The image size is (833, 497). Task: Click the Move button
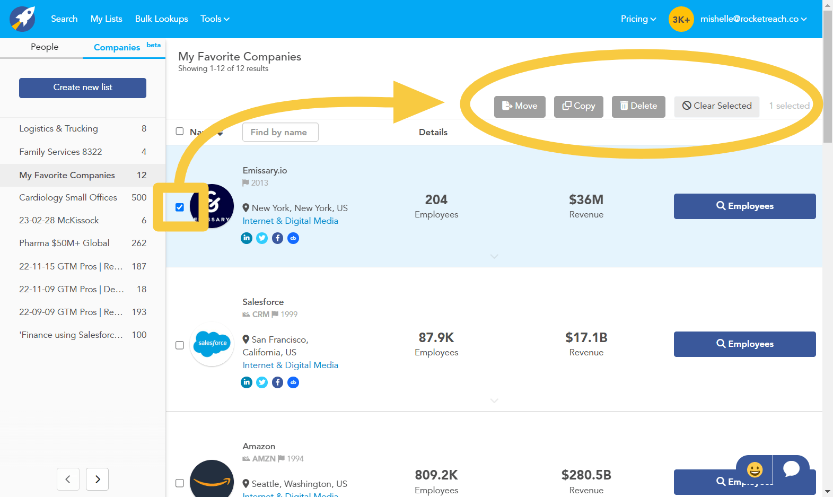(x=520, y=107)
